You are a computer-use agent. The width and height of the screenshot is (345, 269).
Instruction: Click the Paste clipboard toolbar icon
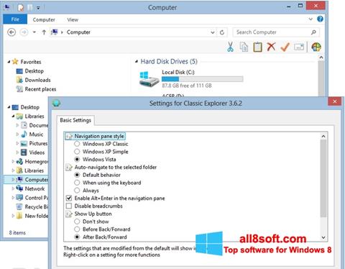pyautogui.click(x=257, y=47)
